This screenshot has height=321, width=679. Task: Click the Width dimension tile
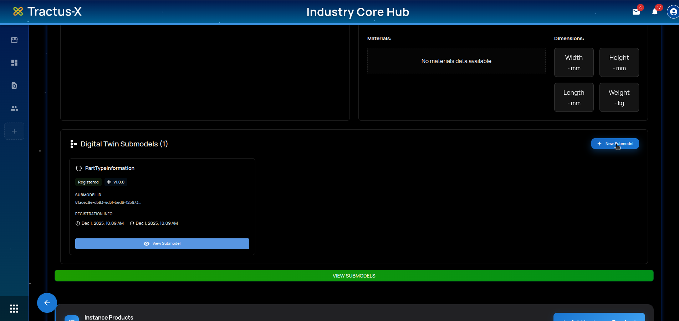(x=573, y=62)
